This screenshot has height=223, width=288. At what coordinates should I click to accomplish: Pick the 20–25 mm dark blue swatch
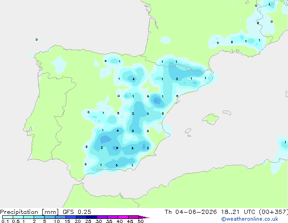81,217
